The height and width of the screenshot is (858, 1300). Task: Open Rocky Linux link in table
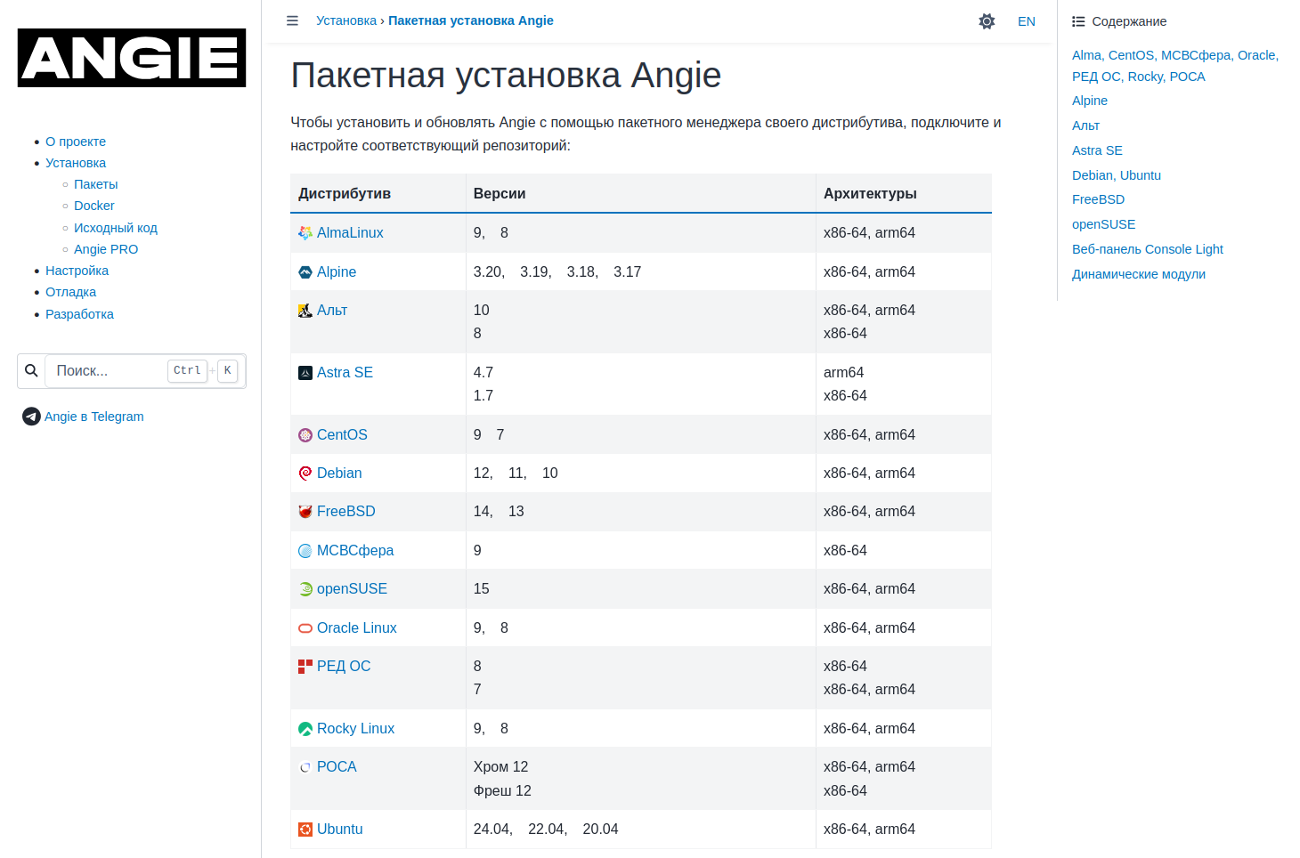pyautogui.click(x=355, y=728)
